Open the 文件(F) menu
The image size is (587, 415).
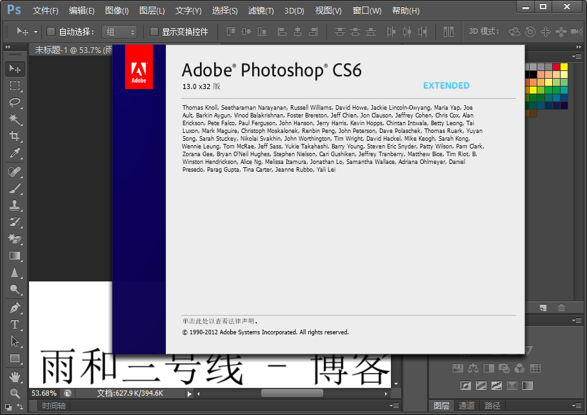tap(45, 10)
